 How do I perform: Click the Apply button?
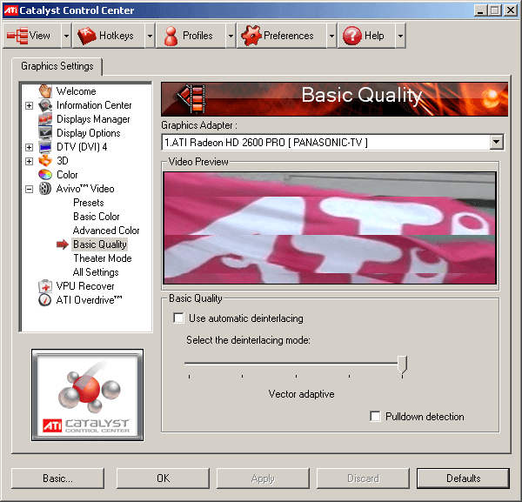263,479
